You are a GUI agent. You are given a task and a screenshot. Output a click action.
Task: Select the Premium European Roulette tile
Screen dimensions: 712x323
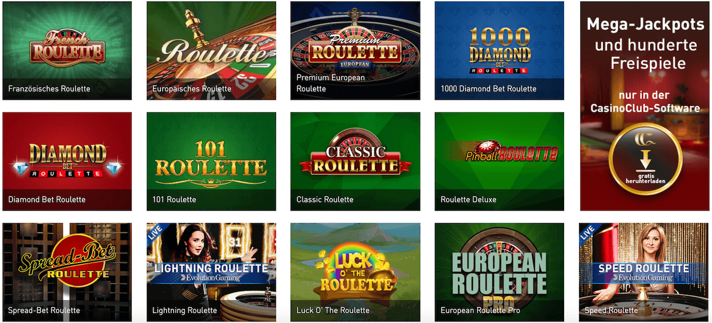(355, 50)
